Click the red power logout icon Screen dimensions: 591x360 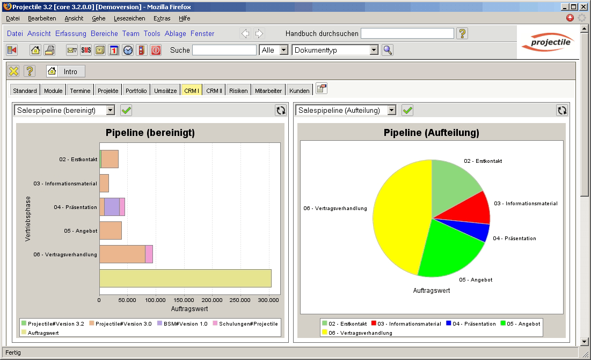point(156,50)
